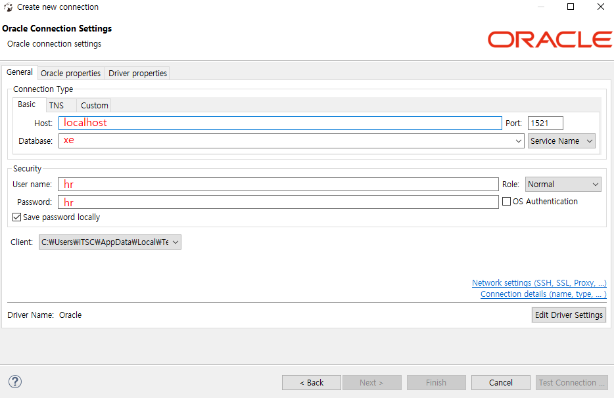This screenshot has width=614, height=398.
Task: Toggle Save password locally checkbox
Action: click(16, 217)
